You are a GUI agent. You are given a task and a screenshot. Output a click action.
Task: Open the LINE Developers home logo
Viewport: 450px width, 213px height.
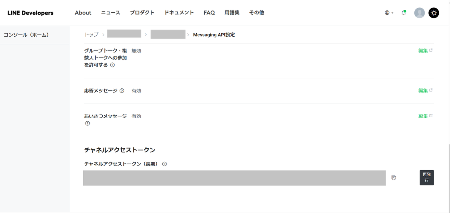(30, 13)
